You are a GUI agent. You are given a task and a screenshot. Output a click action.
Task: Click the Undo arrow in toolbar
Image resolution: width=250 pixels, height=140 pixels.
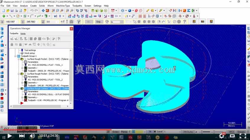tap(32, 11)
